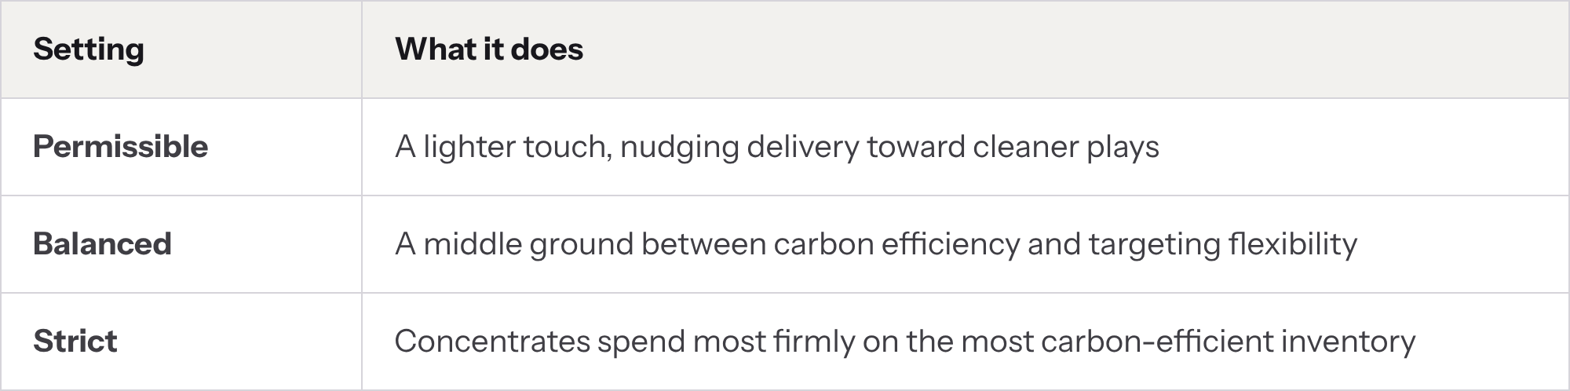This screenshot has height=391, width=1570.
Task: Click the word 'Concentrates' in Strict row
Action: 492,342
